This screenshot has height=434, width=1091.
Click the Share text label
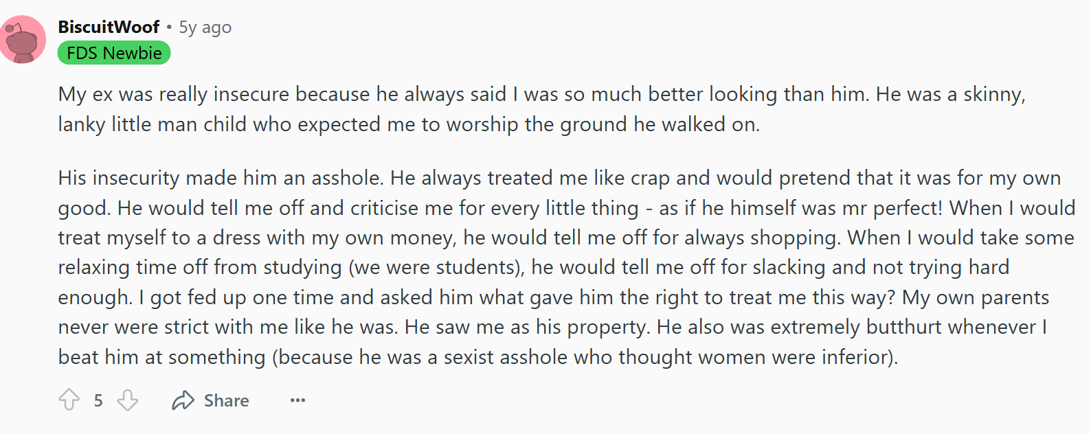coord(227,400)
